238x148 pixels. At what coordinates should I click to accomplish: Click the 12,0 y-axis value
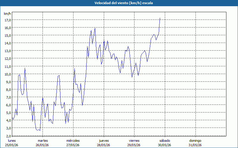pos(8,59)
